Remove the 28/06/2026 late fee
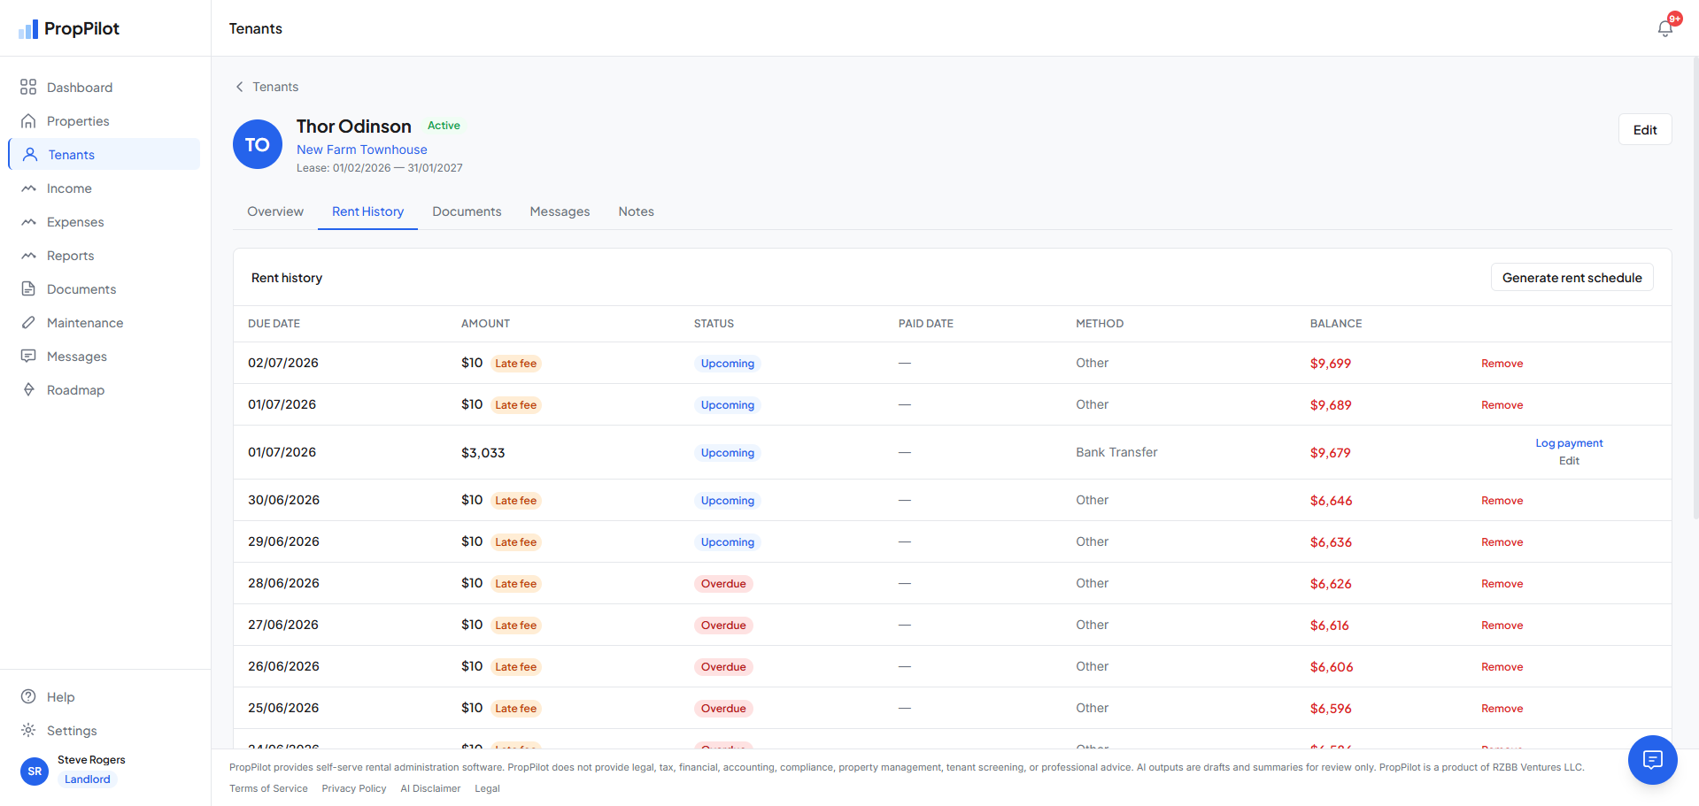 pos(1502,584)
